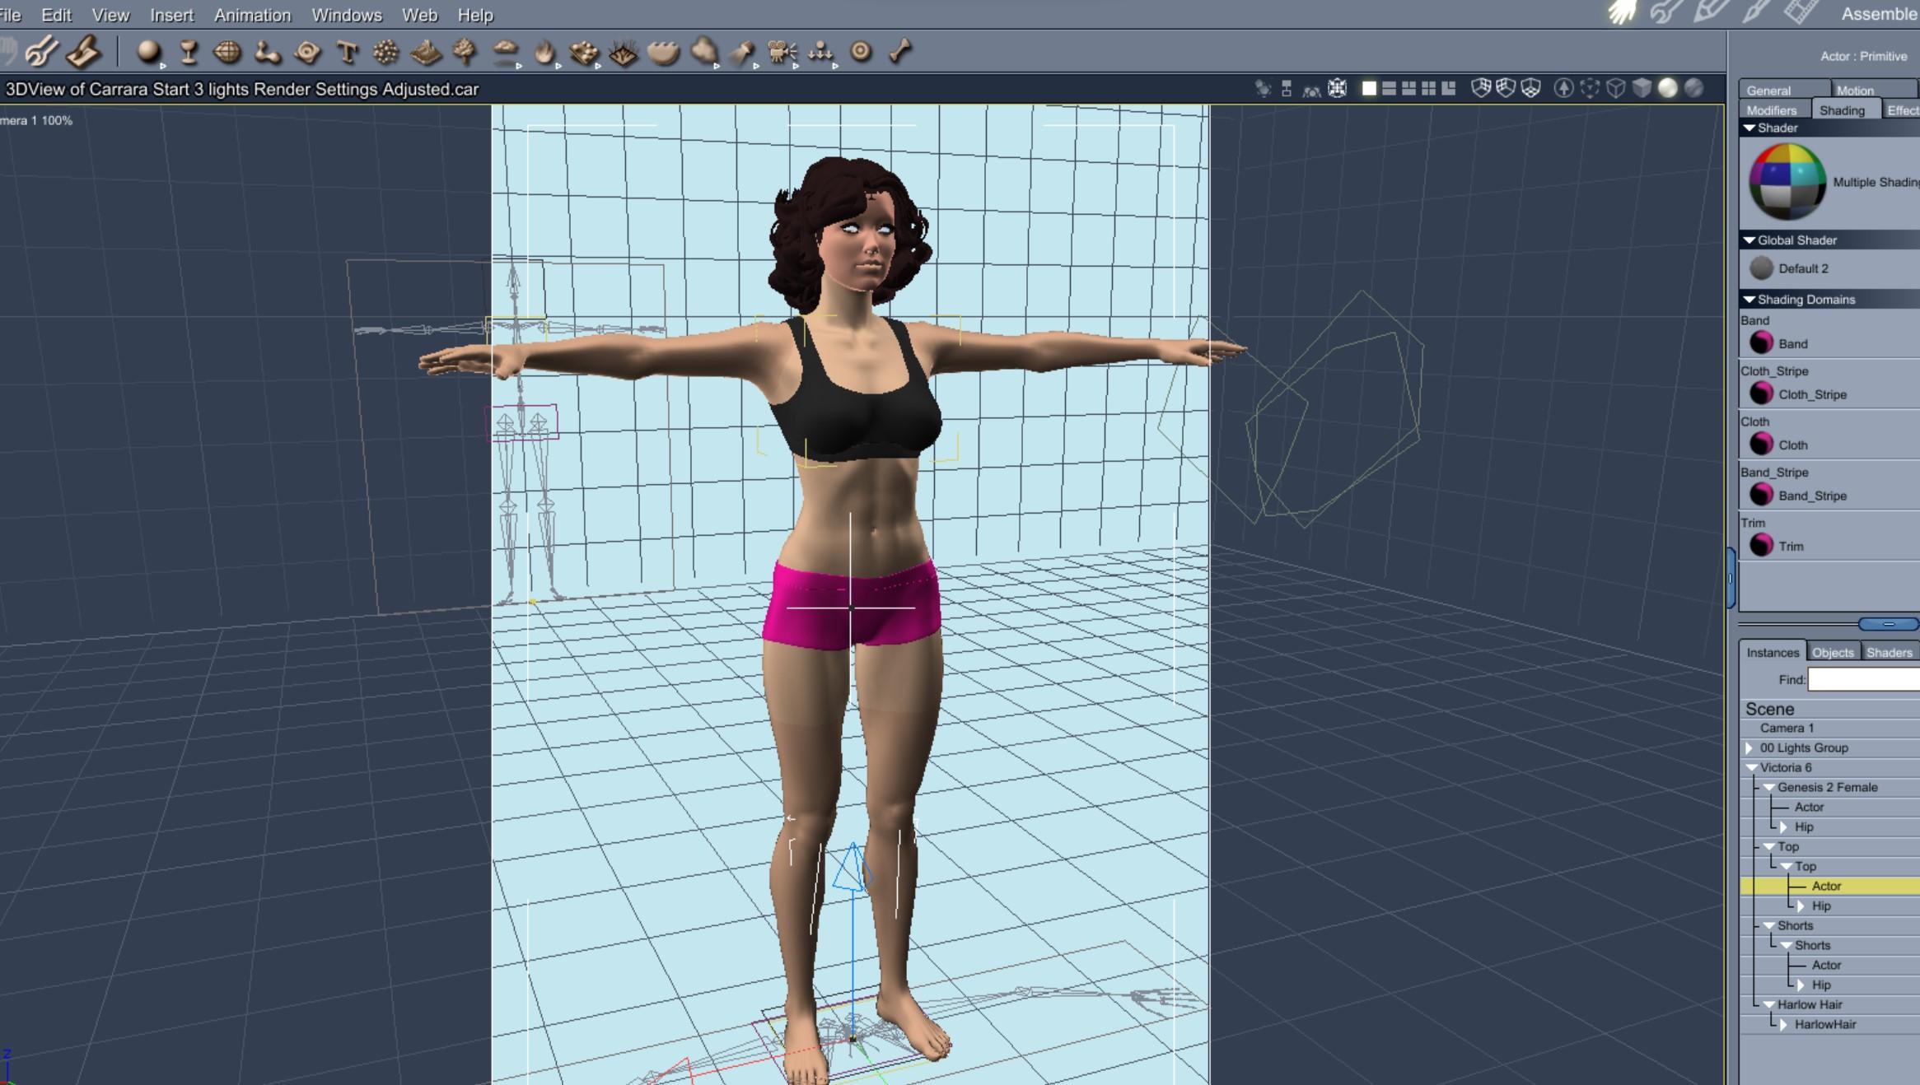Select the Text tool icon
Screen dimensions: 1920x1085
pyautogui.click(x=347, y=53)
